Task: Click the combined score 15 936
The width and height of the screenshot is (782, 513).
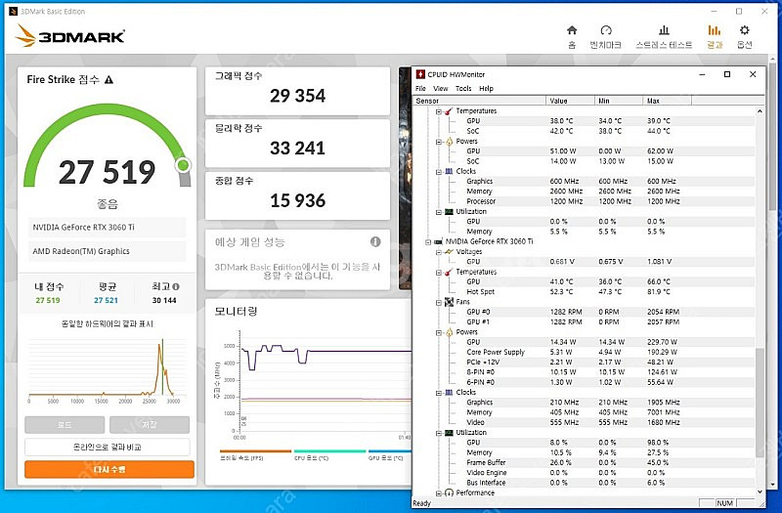Action: [x=297, y=200]
